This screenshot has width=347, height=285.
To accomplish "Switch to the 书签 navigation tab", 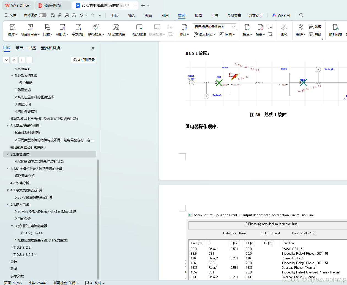I will click(32, 48).
